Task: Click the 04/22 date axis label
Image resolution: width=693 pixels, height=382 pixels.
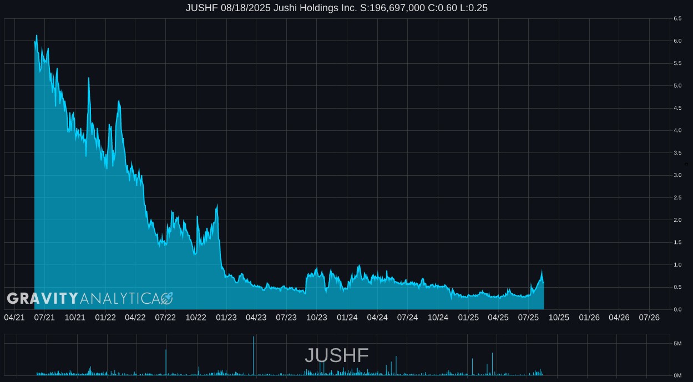Action: (x=135, y=317)
